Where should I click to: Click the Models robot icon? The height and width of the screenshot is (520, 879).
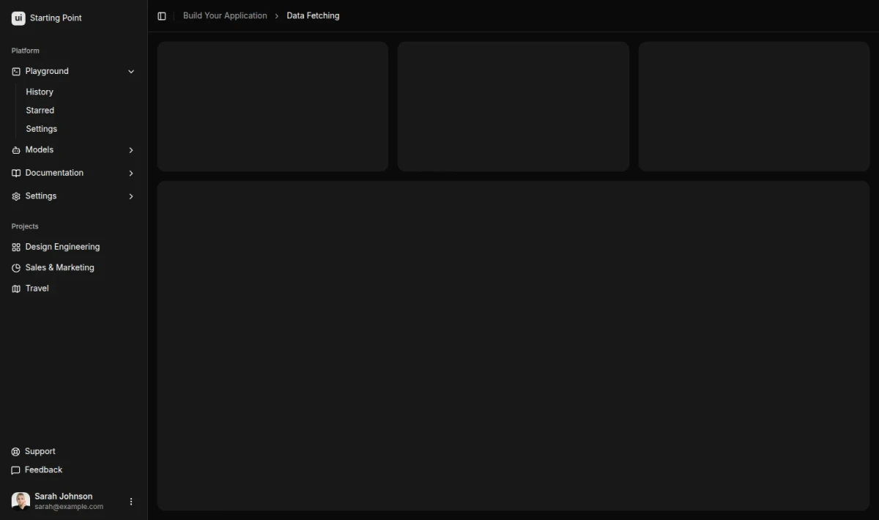pyautogui.click(x=16, y=150)
